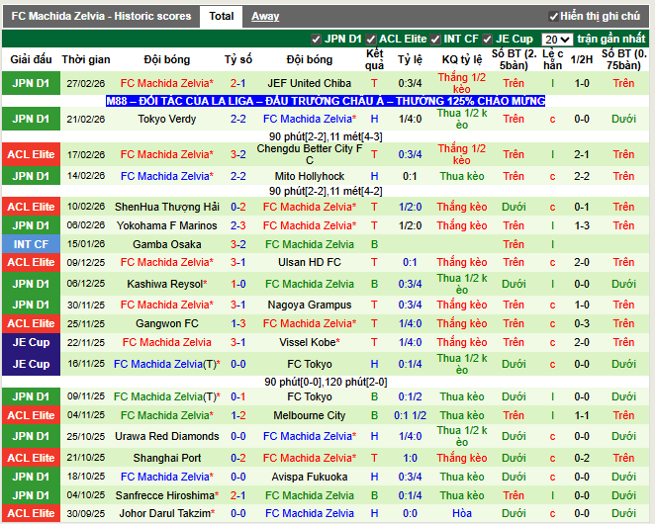Open JEF United Chiba team link
Screen dimensions: 656x524
coord(309,83)
